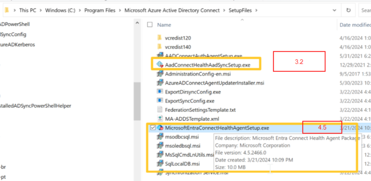Click the vcredist120 folder icon
This screenshot has height=181, width=371.
pos(160,38)
